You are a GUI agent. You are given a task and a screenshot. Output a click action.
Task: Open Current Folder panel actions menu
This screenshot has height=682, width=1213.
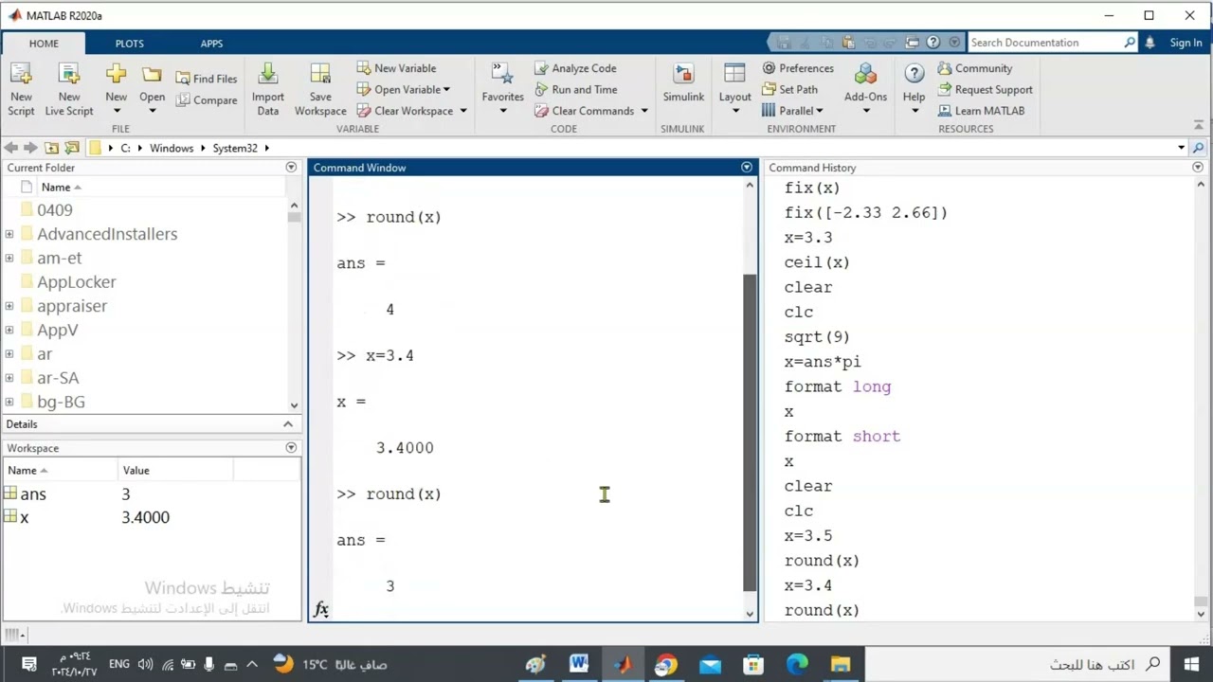point(291,168)
